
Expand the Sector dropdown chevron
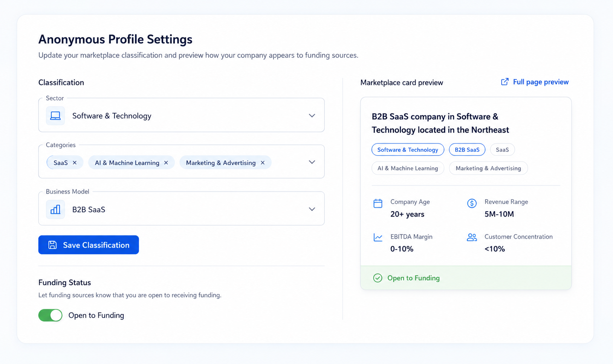312,116
